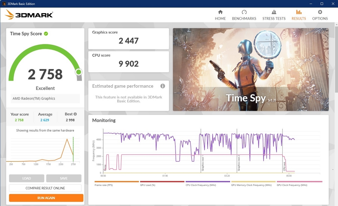Click the Your score value 2 758
Screen dimensions: 338x206
click(x=19, y=120)
